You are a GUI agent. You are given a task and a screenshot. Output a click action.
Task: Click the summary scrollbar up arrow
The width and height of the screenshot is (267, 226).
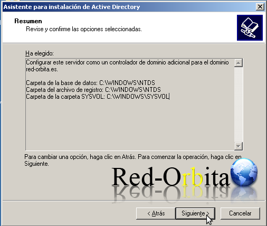click(239, 63)
